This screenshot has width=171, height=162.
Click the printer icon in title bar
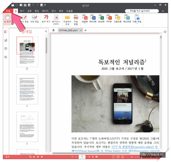point(25,5)
